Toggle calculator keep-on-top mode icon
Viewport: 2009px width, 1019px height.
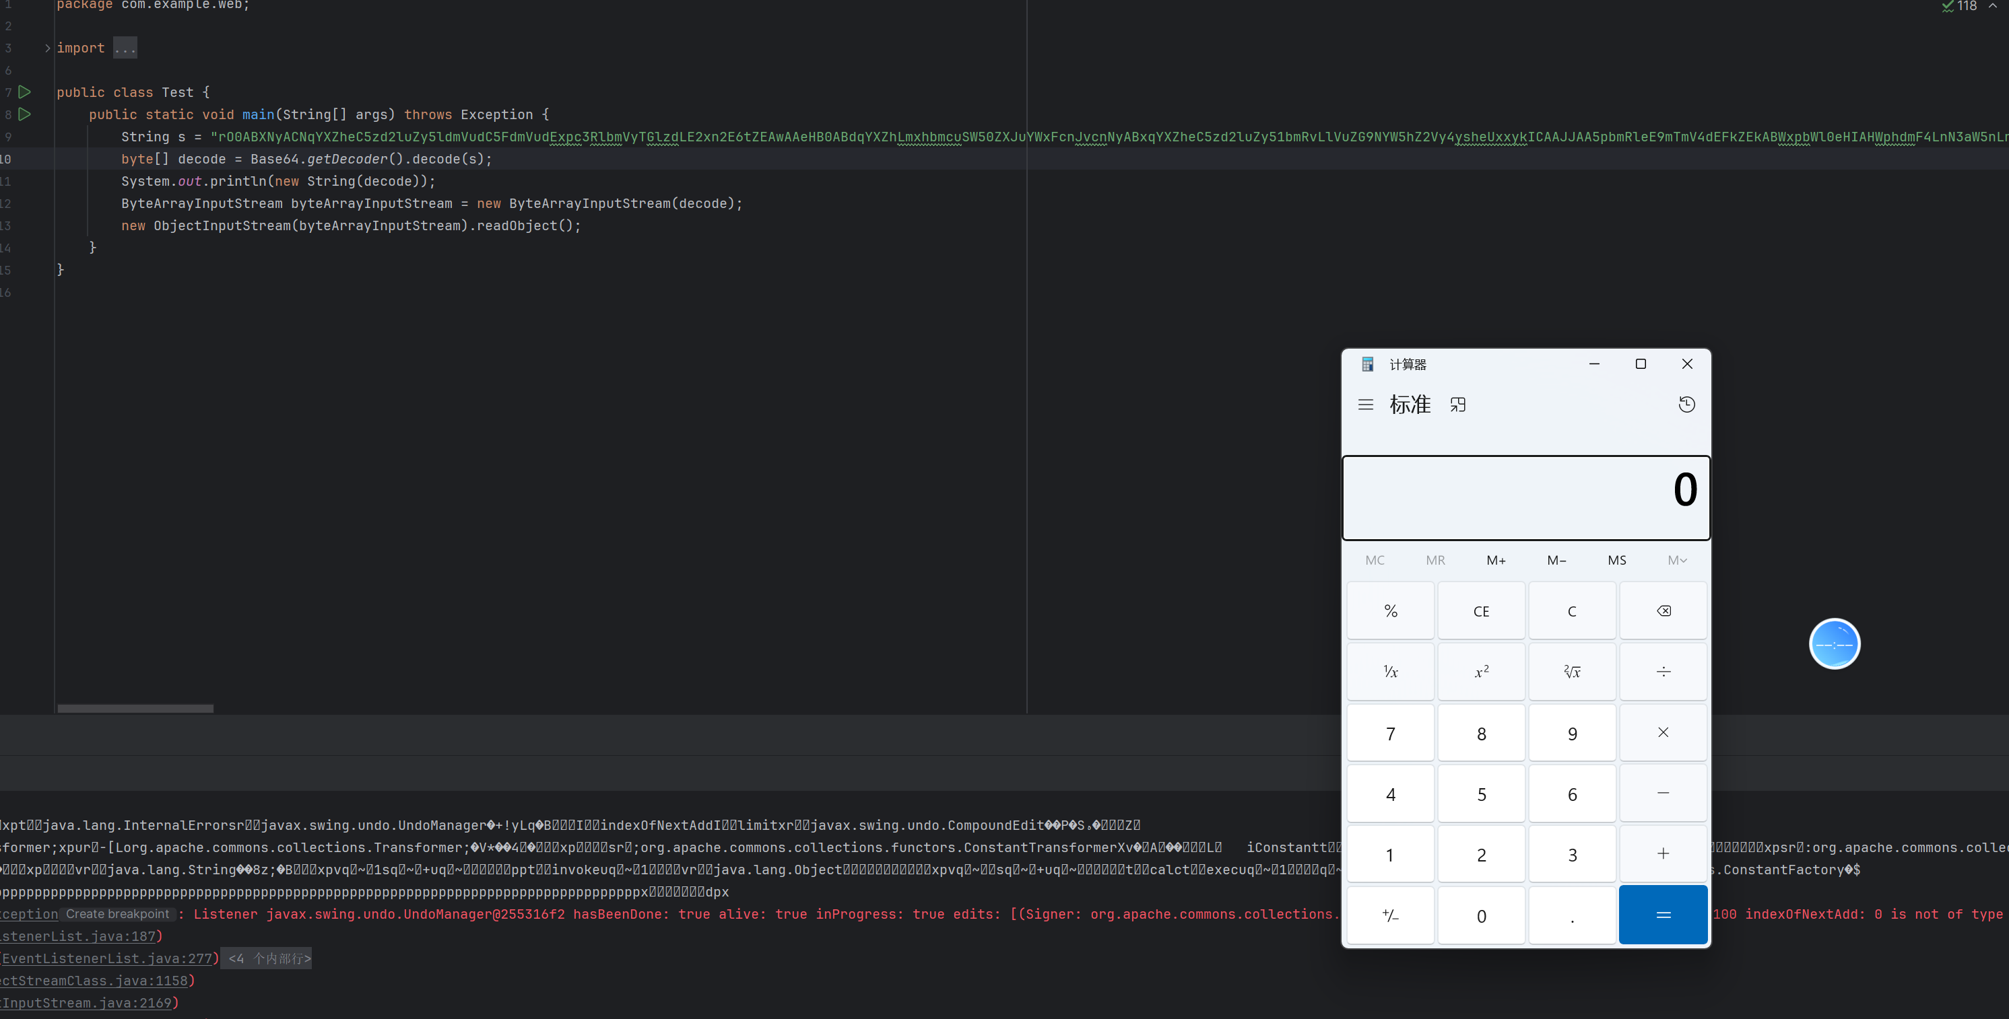[1457, 405]
